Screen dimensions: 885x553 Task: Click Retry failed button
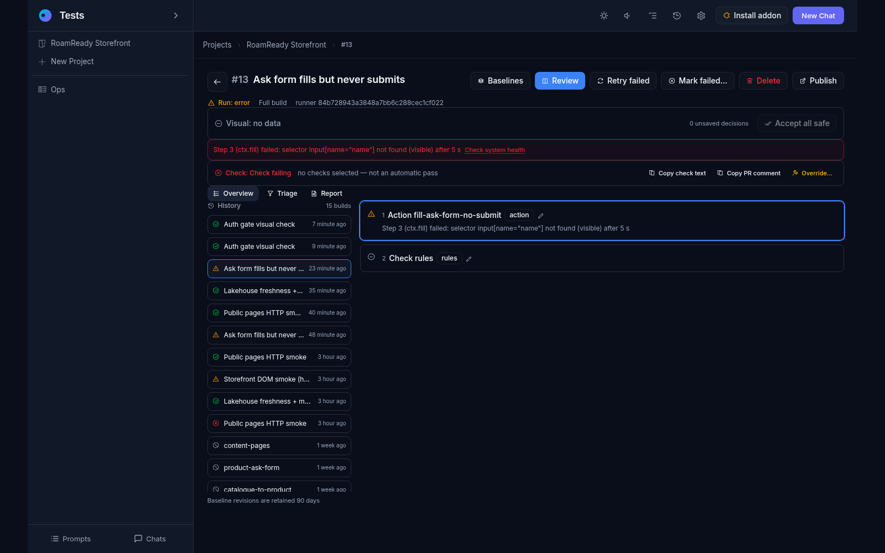[x=623, y=81]
